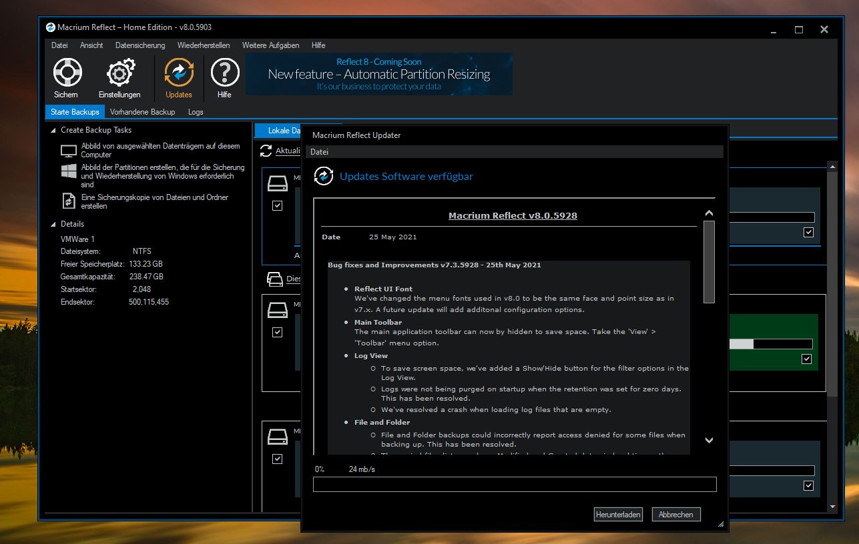Image resolution: width=859 pixels, height=544 pixels.
Task: Click the 24 mb/s speed text
Action: pos(362,469)
